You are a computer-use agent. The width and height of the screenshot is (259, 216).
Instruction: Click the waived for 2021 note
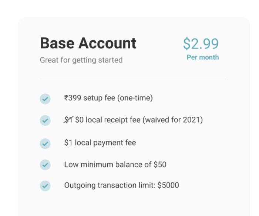pos(173,120)
